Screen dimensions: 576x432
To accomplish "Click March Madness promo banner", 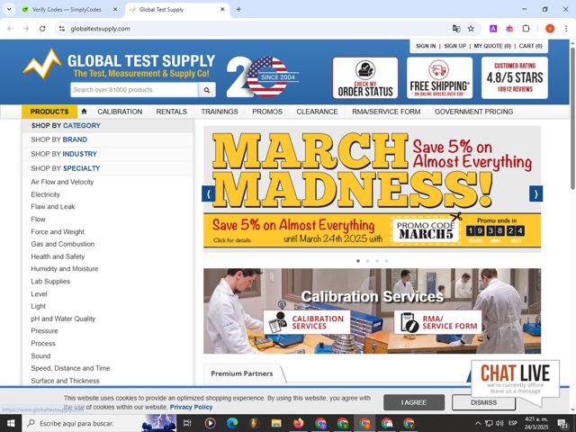I will click(x=372, y=189).
